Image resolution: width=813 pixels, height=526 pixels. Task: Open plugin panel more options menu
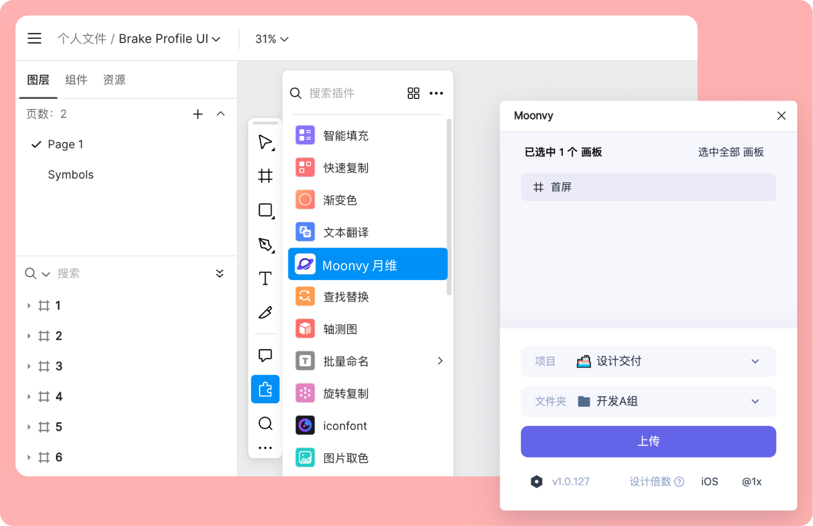pyautogui.click(x=436, y=93)
